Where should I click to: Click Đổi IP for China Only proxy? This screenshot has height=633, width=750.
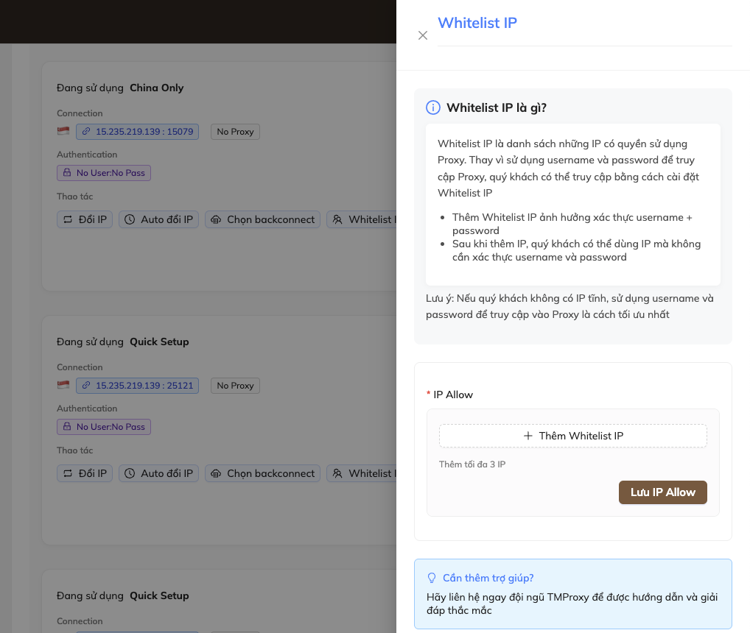(85, 219)
